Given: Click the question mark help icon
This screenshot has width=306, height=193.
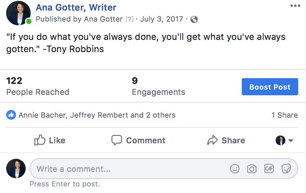Looking at the screenshot, I should coord(130,20).
